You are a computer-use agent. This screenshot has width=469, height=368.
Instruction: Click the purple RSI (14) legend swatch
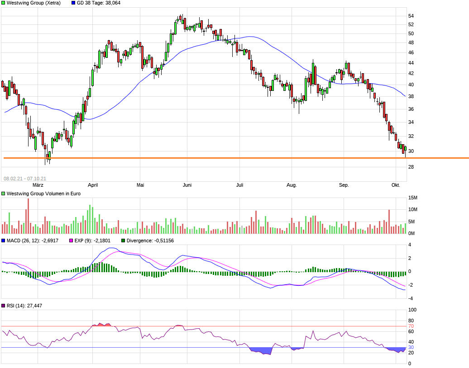point(3,306)
